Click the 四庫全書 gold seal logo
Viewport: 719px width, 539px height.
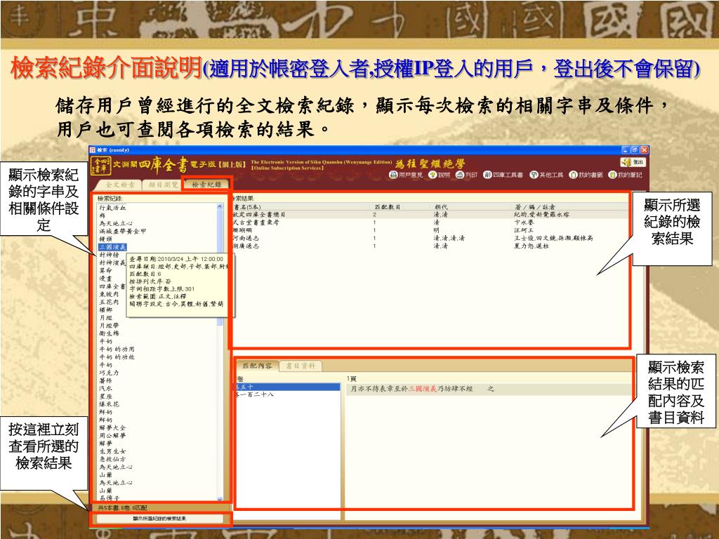click(x=100, y=166)
